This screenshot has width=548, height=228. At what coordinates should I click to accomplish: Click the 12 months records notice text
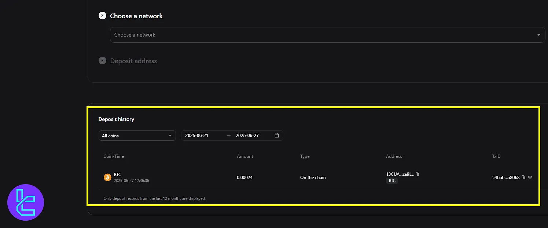coord(155,198)
